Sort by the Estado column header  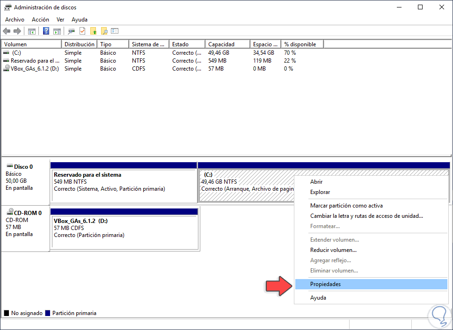pyautogui.click(x=187, y=44)
